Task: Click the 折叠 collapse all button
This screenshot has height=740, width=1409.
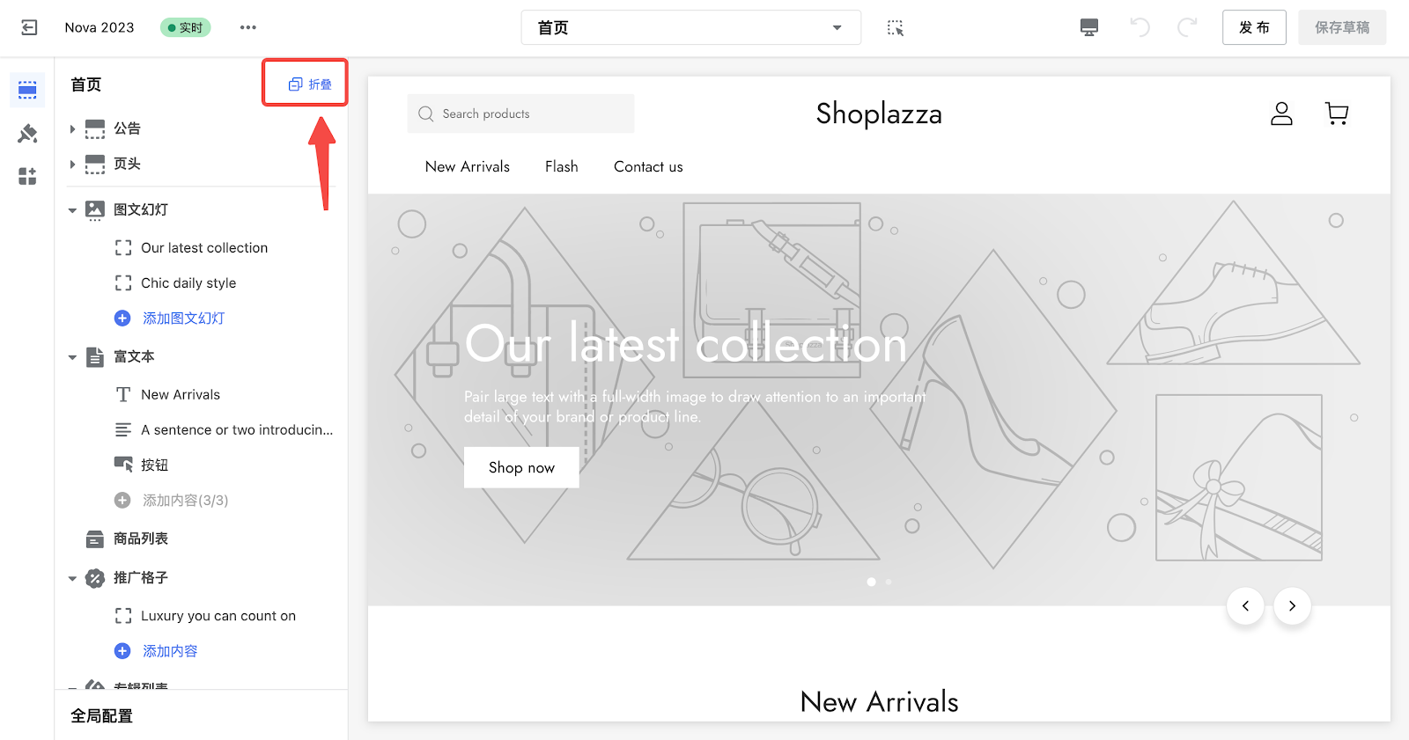Action: (311, 84)
